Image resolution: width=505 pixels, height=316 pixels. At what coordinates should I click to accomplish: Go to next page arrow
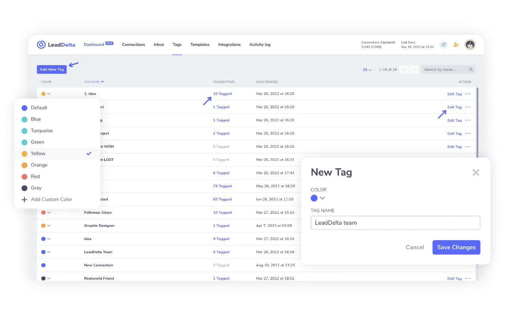pyautogui.click(x=414, y=70)
